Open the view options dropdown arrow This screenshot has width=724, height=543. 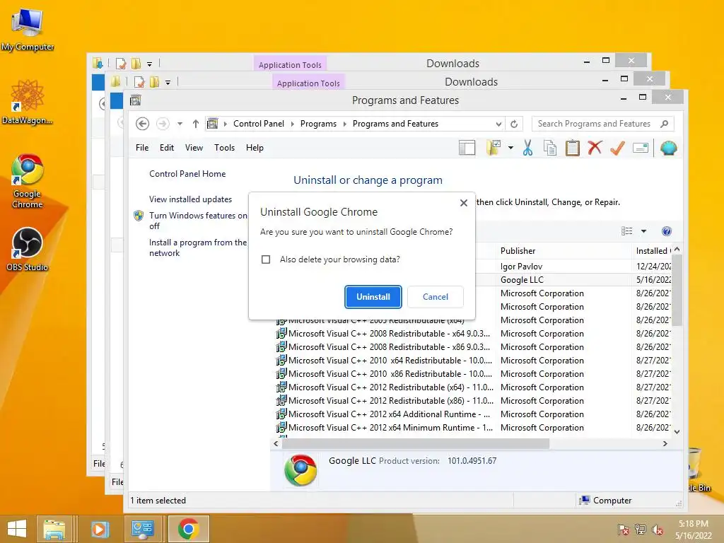click(643, 231)
